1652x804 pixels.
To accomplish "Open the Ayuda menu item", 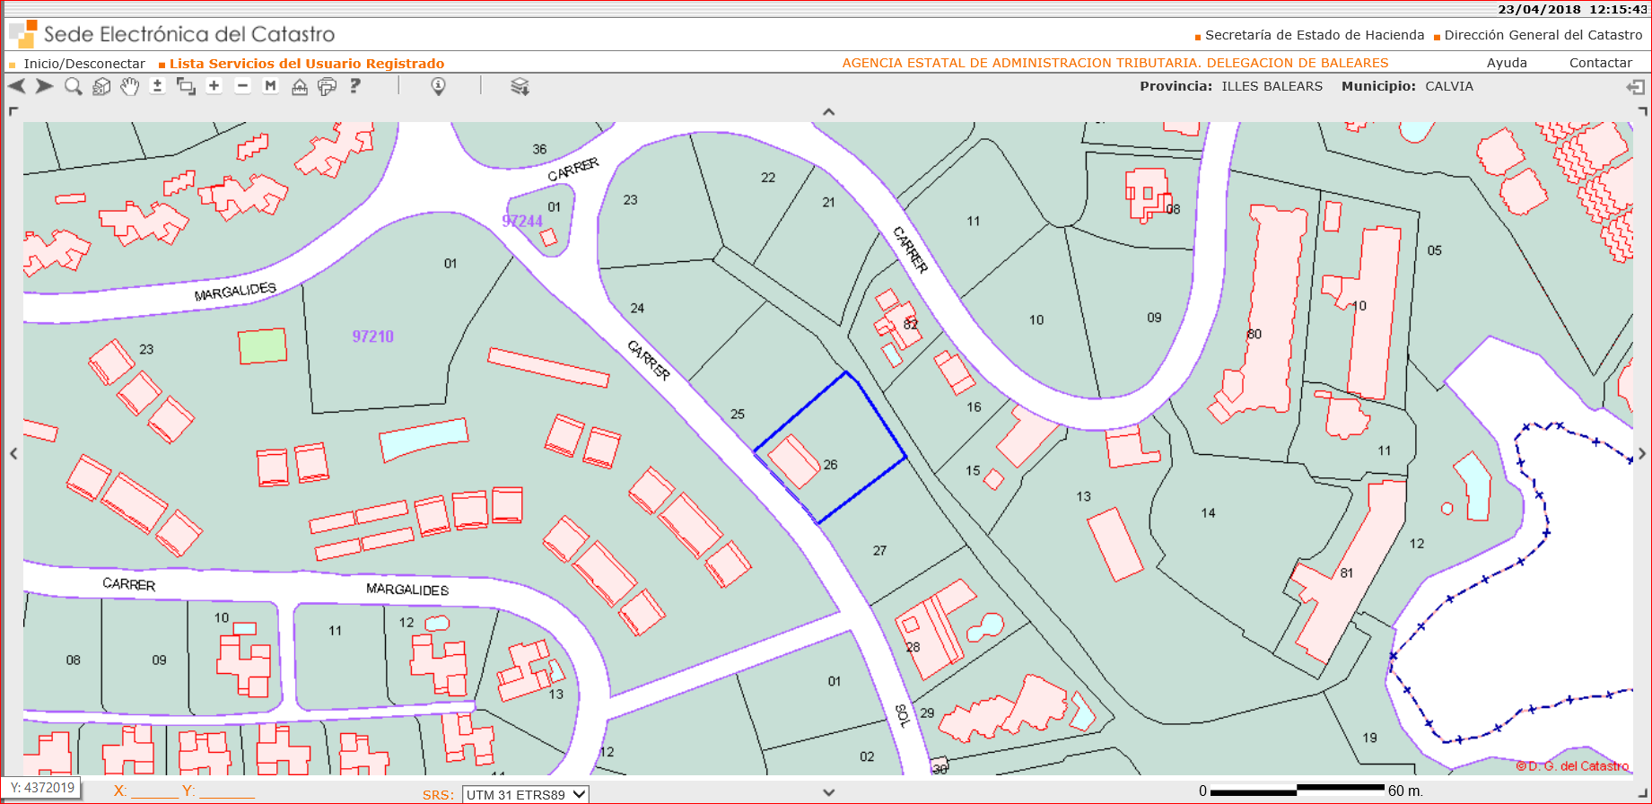I will point(1507,63).
